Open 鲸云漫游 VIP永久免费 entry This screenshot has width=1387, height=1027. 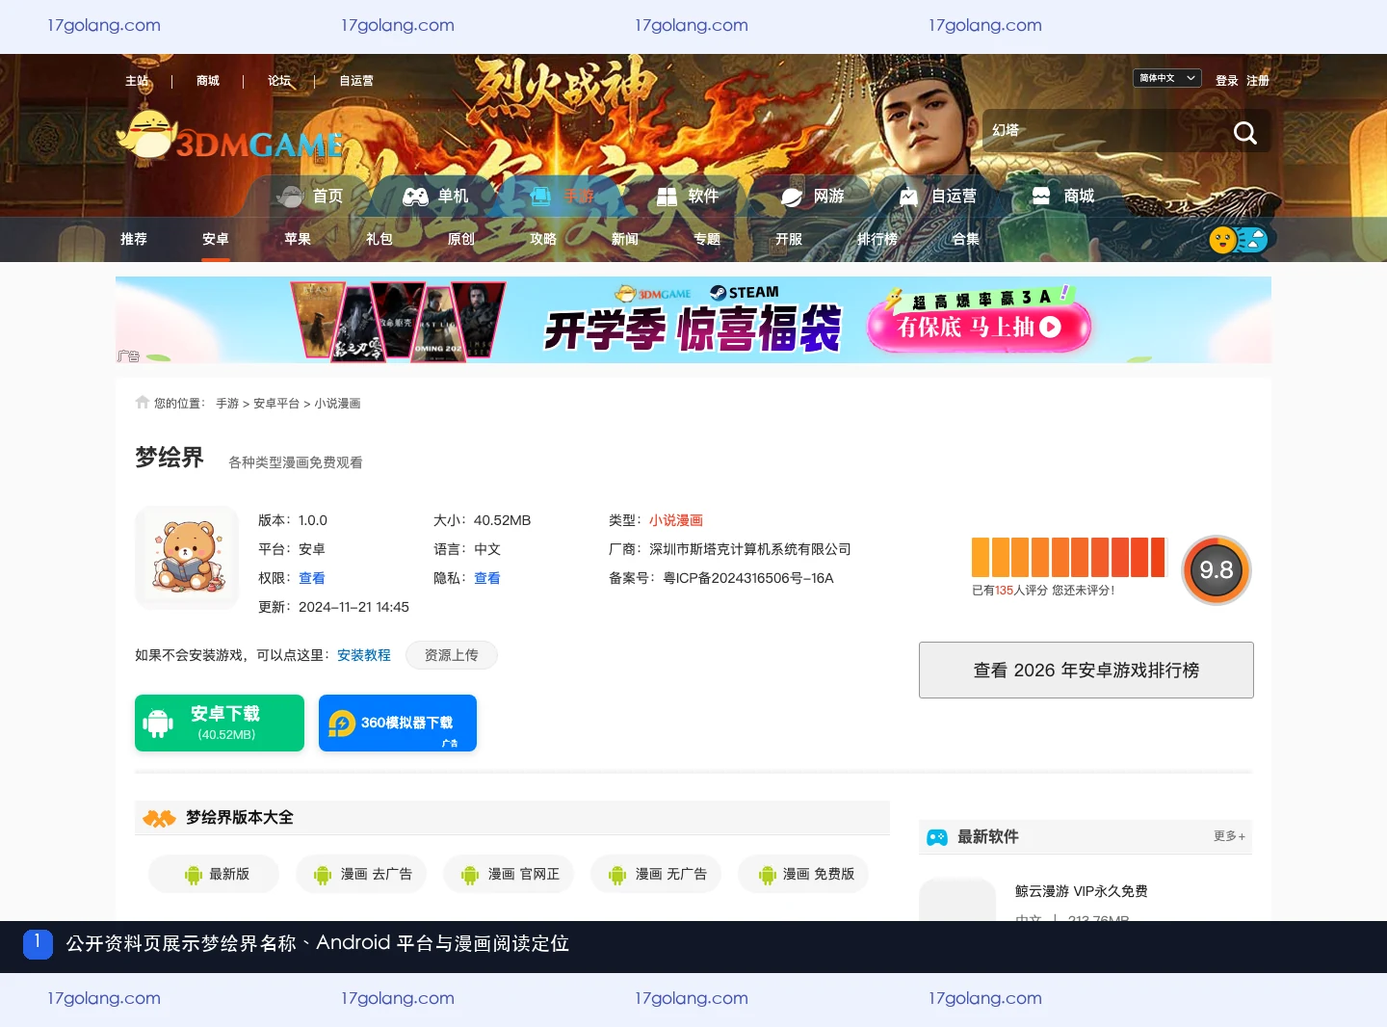pos(1081,891)
